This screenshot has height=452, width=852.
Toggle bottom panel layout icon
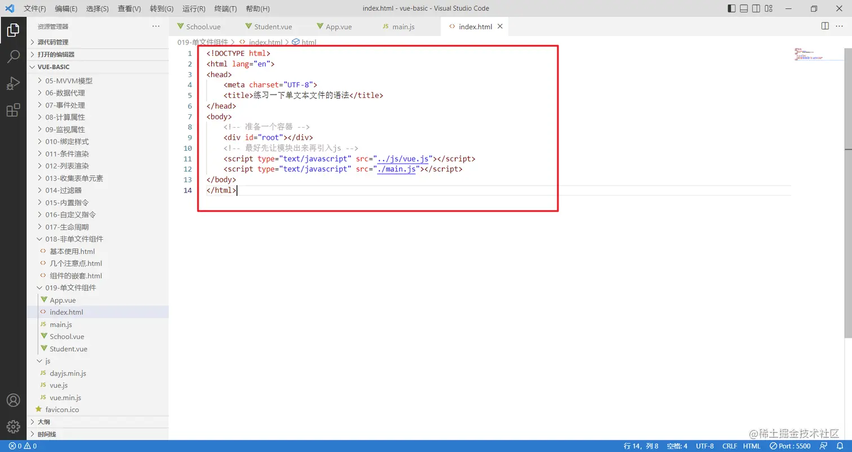point(744,8)
